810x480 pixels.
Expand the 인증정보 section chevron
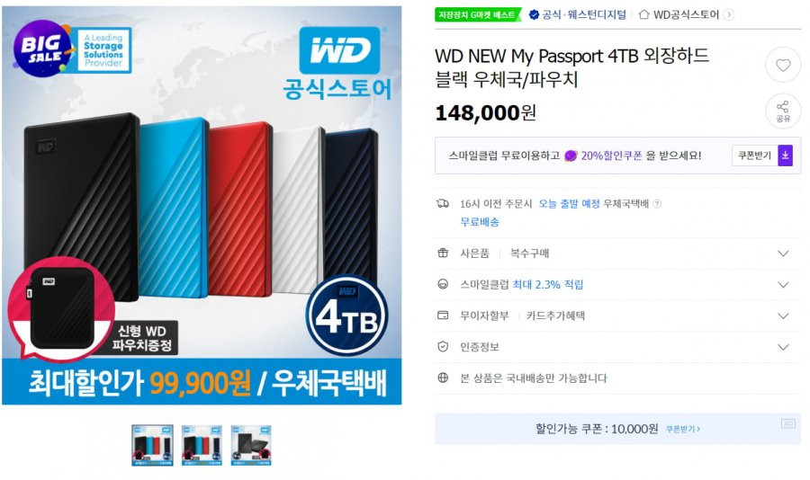pyautogui.click(x=783, y=347)
